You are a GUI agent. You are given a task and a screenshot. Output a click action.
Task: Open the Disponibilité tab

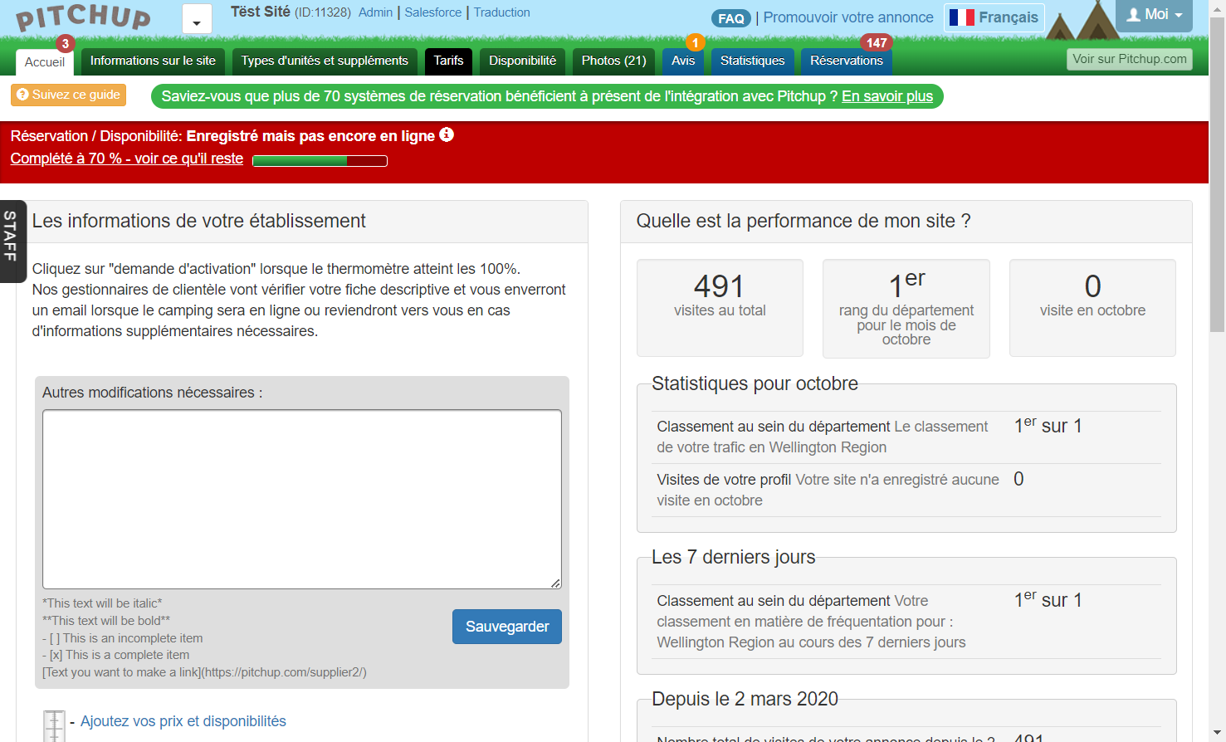(522, 61)
